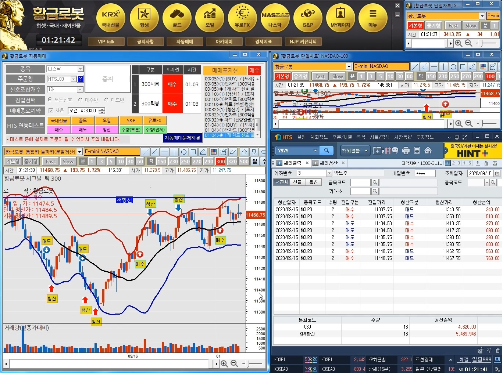Expand the 종목코드 dropdown
The image size is (503, 373).
click(487, 182)
